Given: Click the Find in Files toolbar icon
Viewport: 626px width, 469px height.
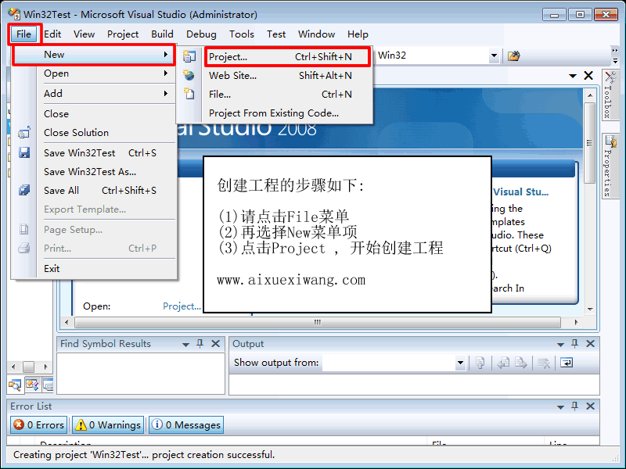Looking at the screenshot, I should tap(513, 55).
